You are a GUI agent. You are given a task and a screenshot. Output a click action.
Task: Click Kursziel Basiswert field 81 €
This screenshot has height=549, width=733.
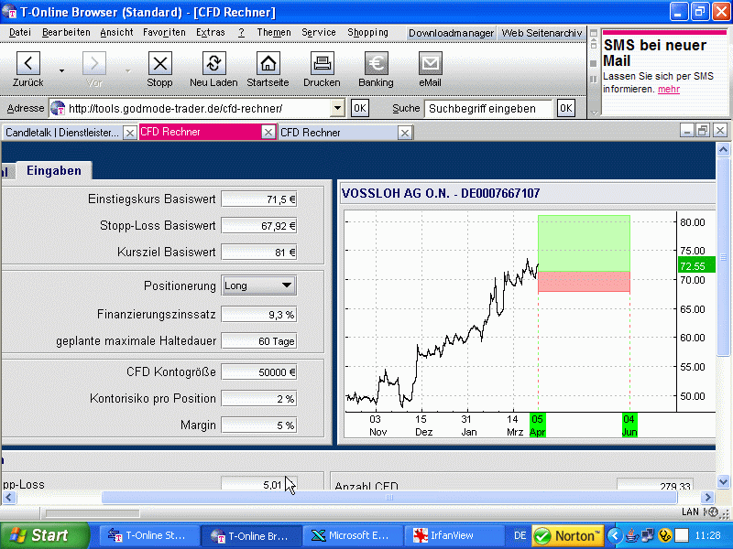click(x=259, y=253)
